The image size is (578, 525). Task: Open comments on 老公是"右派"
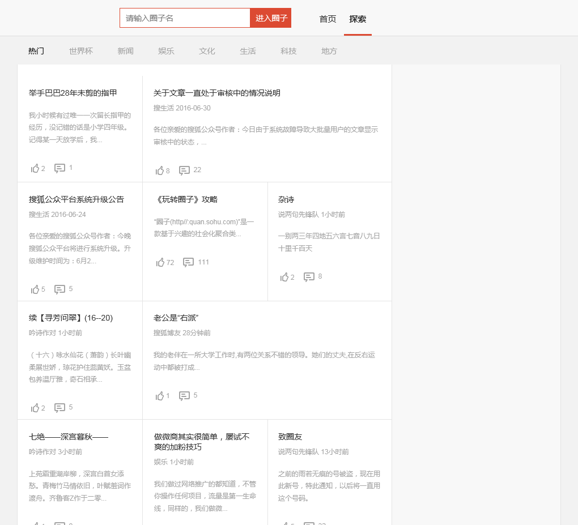(x=184, y=396)
